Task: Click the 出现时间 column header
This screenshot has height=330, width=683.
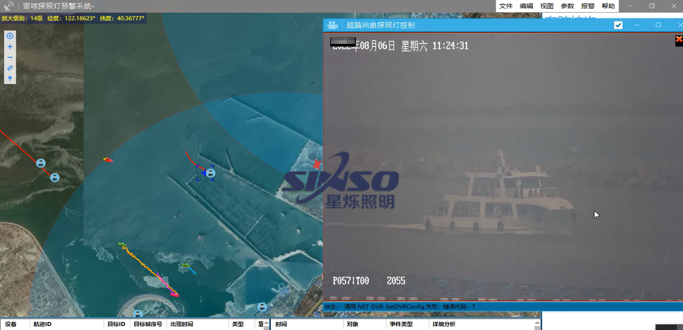Action: [182, 324]
